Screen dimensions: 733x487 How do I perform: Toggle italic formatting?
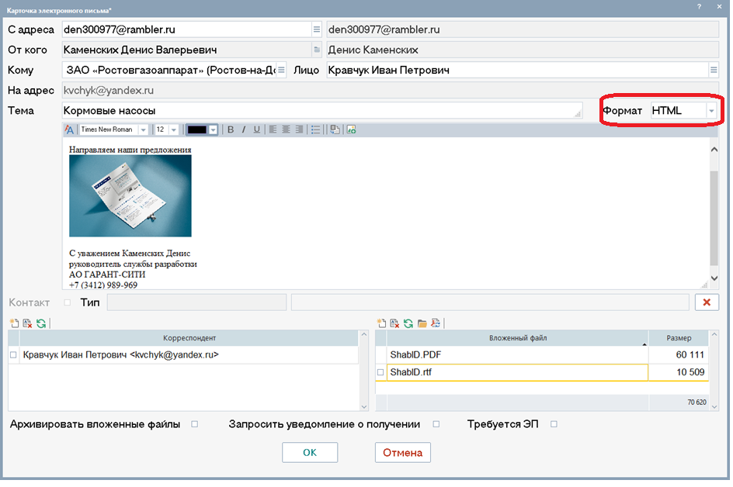pyautogui.click(x=244, y=130)
